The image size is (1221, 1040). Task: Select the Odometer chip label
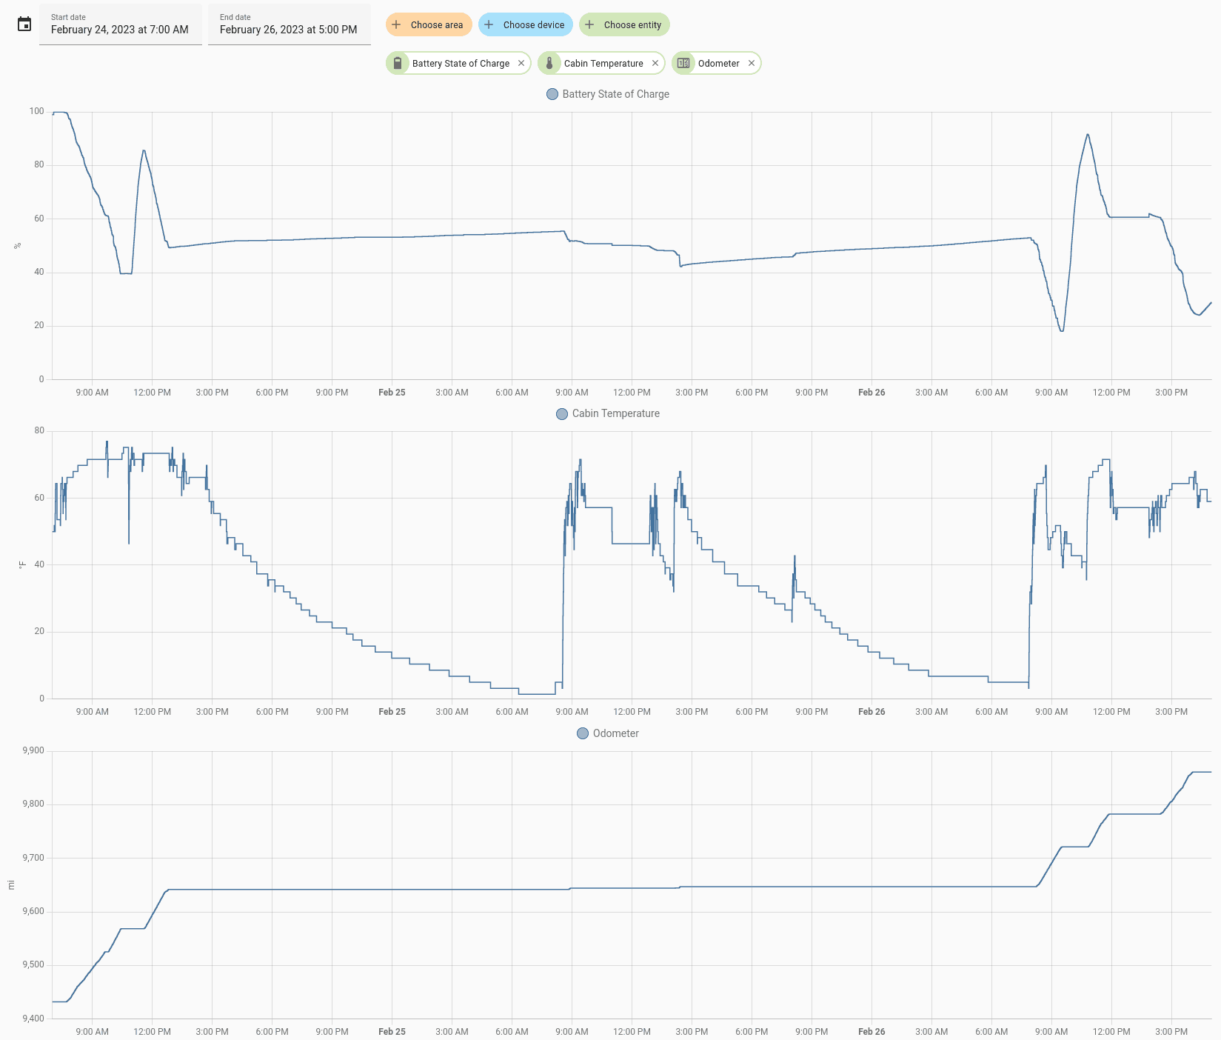718,63
